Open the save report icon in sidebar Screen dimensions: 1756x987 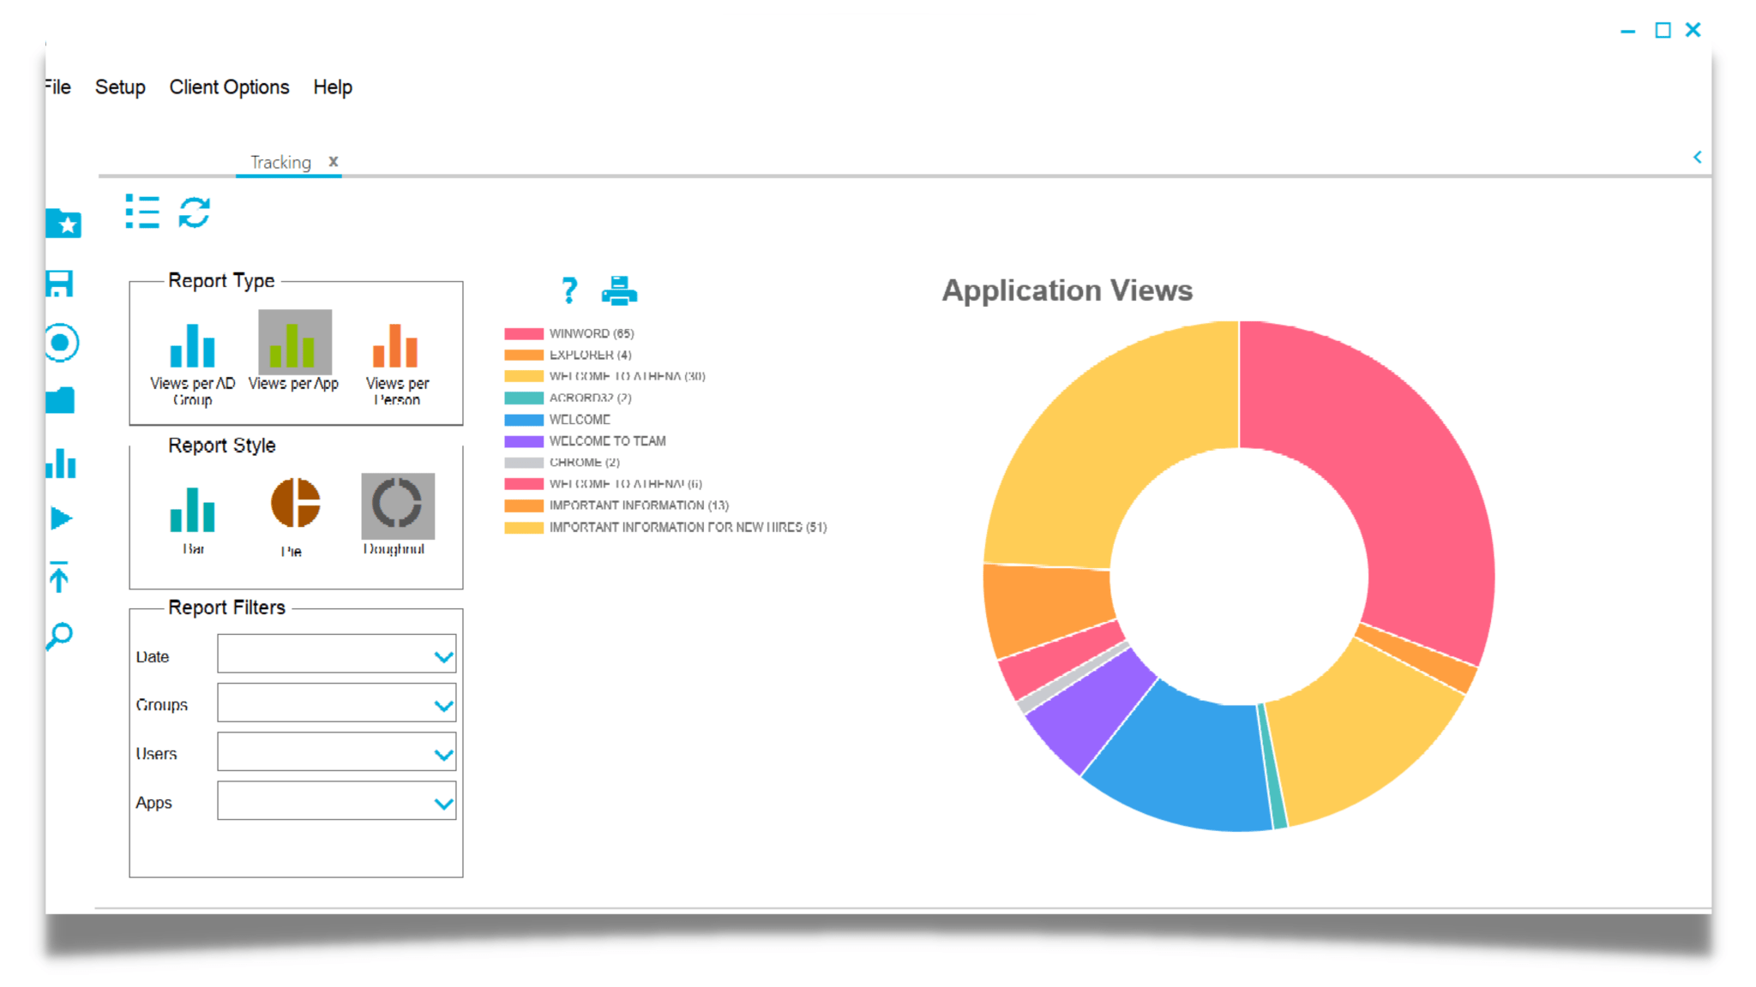click(59, 285)
